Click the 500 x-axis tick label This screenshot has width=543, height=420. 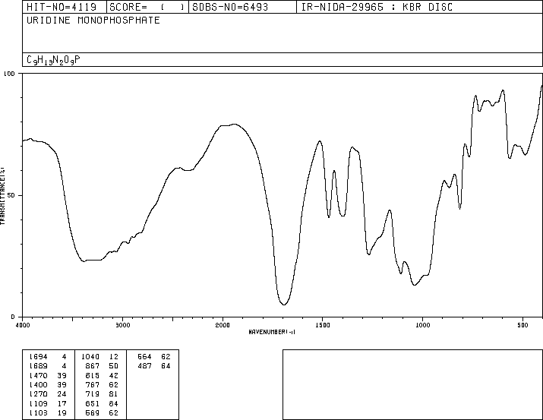click(x=522, y=325)
